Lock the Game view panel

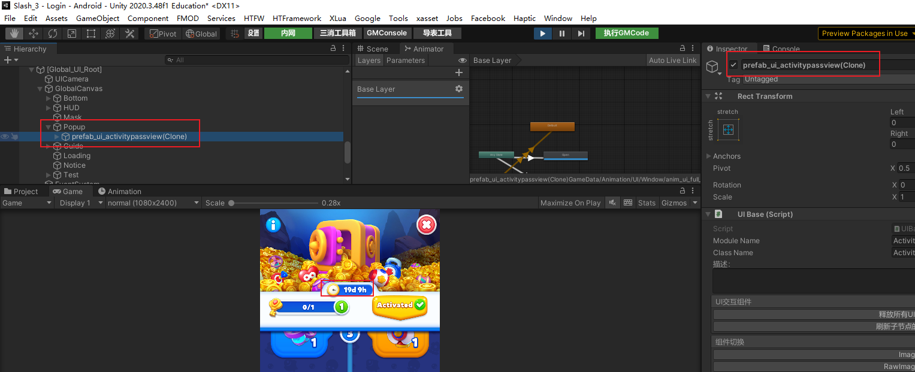click(683, 191)
